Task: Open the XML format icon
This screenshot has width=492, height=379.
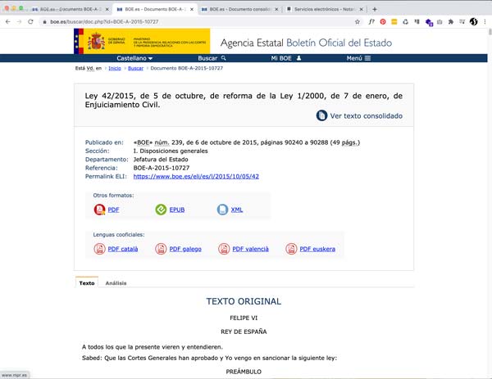Action: 222,210
